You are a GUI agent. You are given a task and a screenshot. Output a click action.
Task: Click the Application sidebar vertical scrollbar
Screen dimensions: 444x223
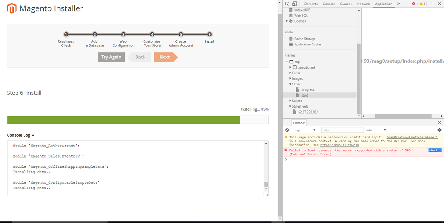click(x=359, y=78)
